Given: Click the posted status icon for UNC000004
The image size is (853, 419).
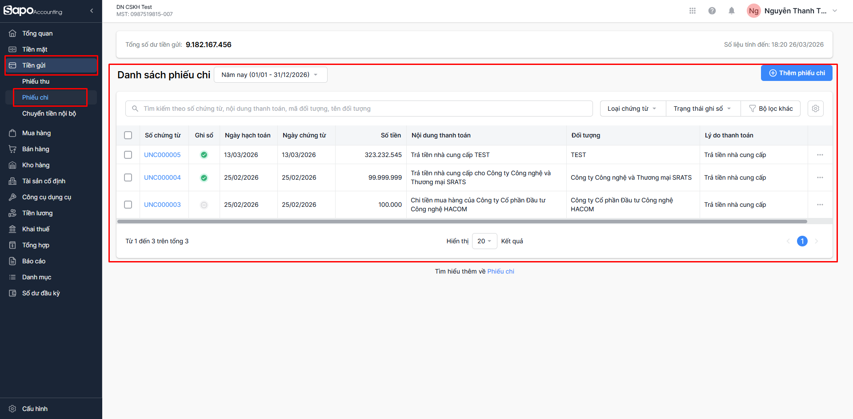Looking at the screenshot, I should coord(204,178).
